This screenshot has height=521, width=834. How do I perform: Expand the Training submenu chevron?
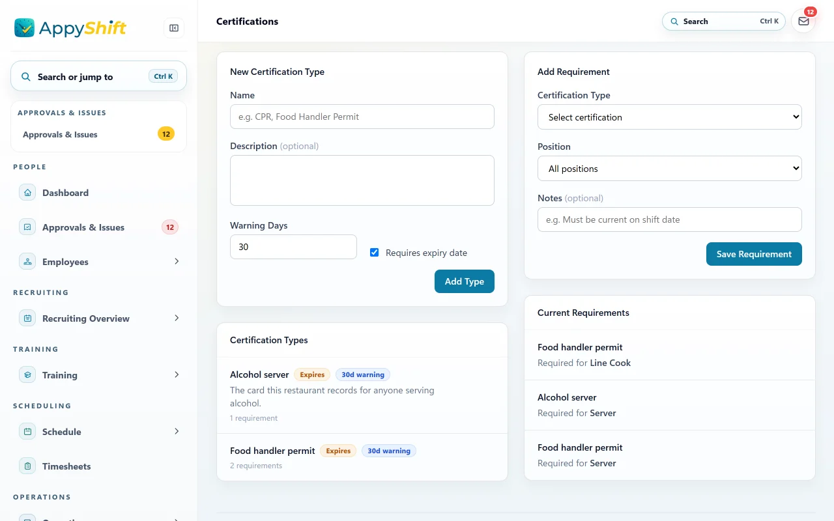(177, 374)
